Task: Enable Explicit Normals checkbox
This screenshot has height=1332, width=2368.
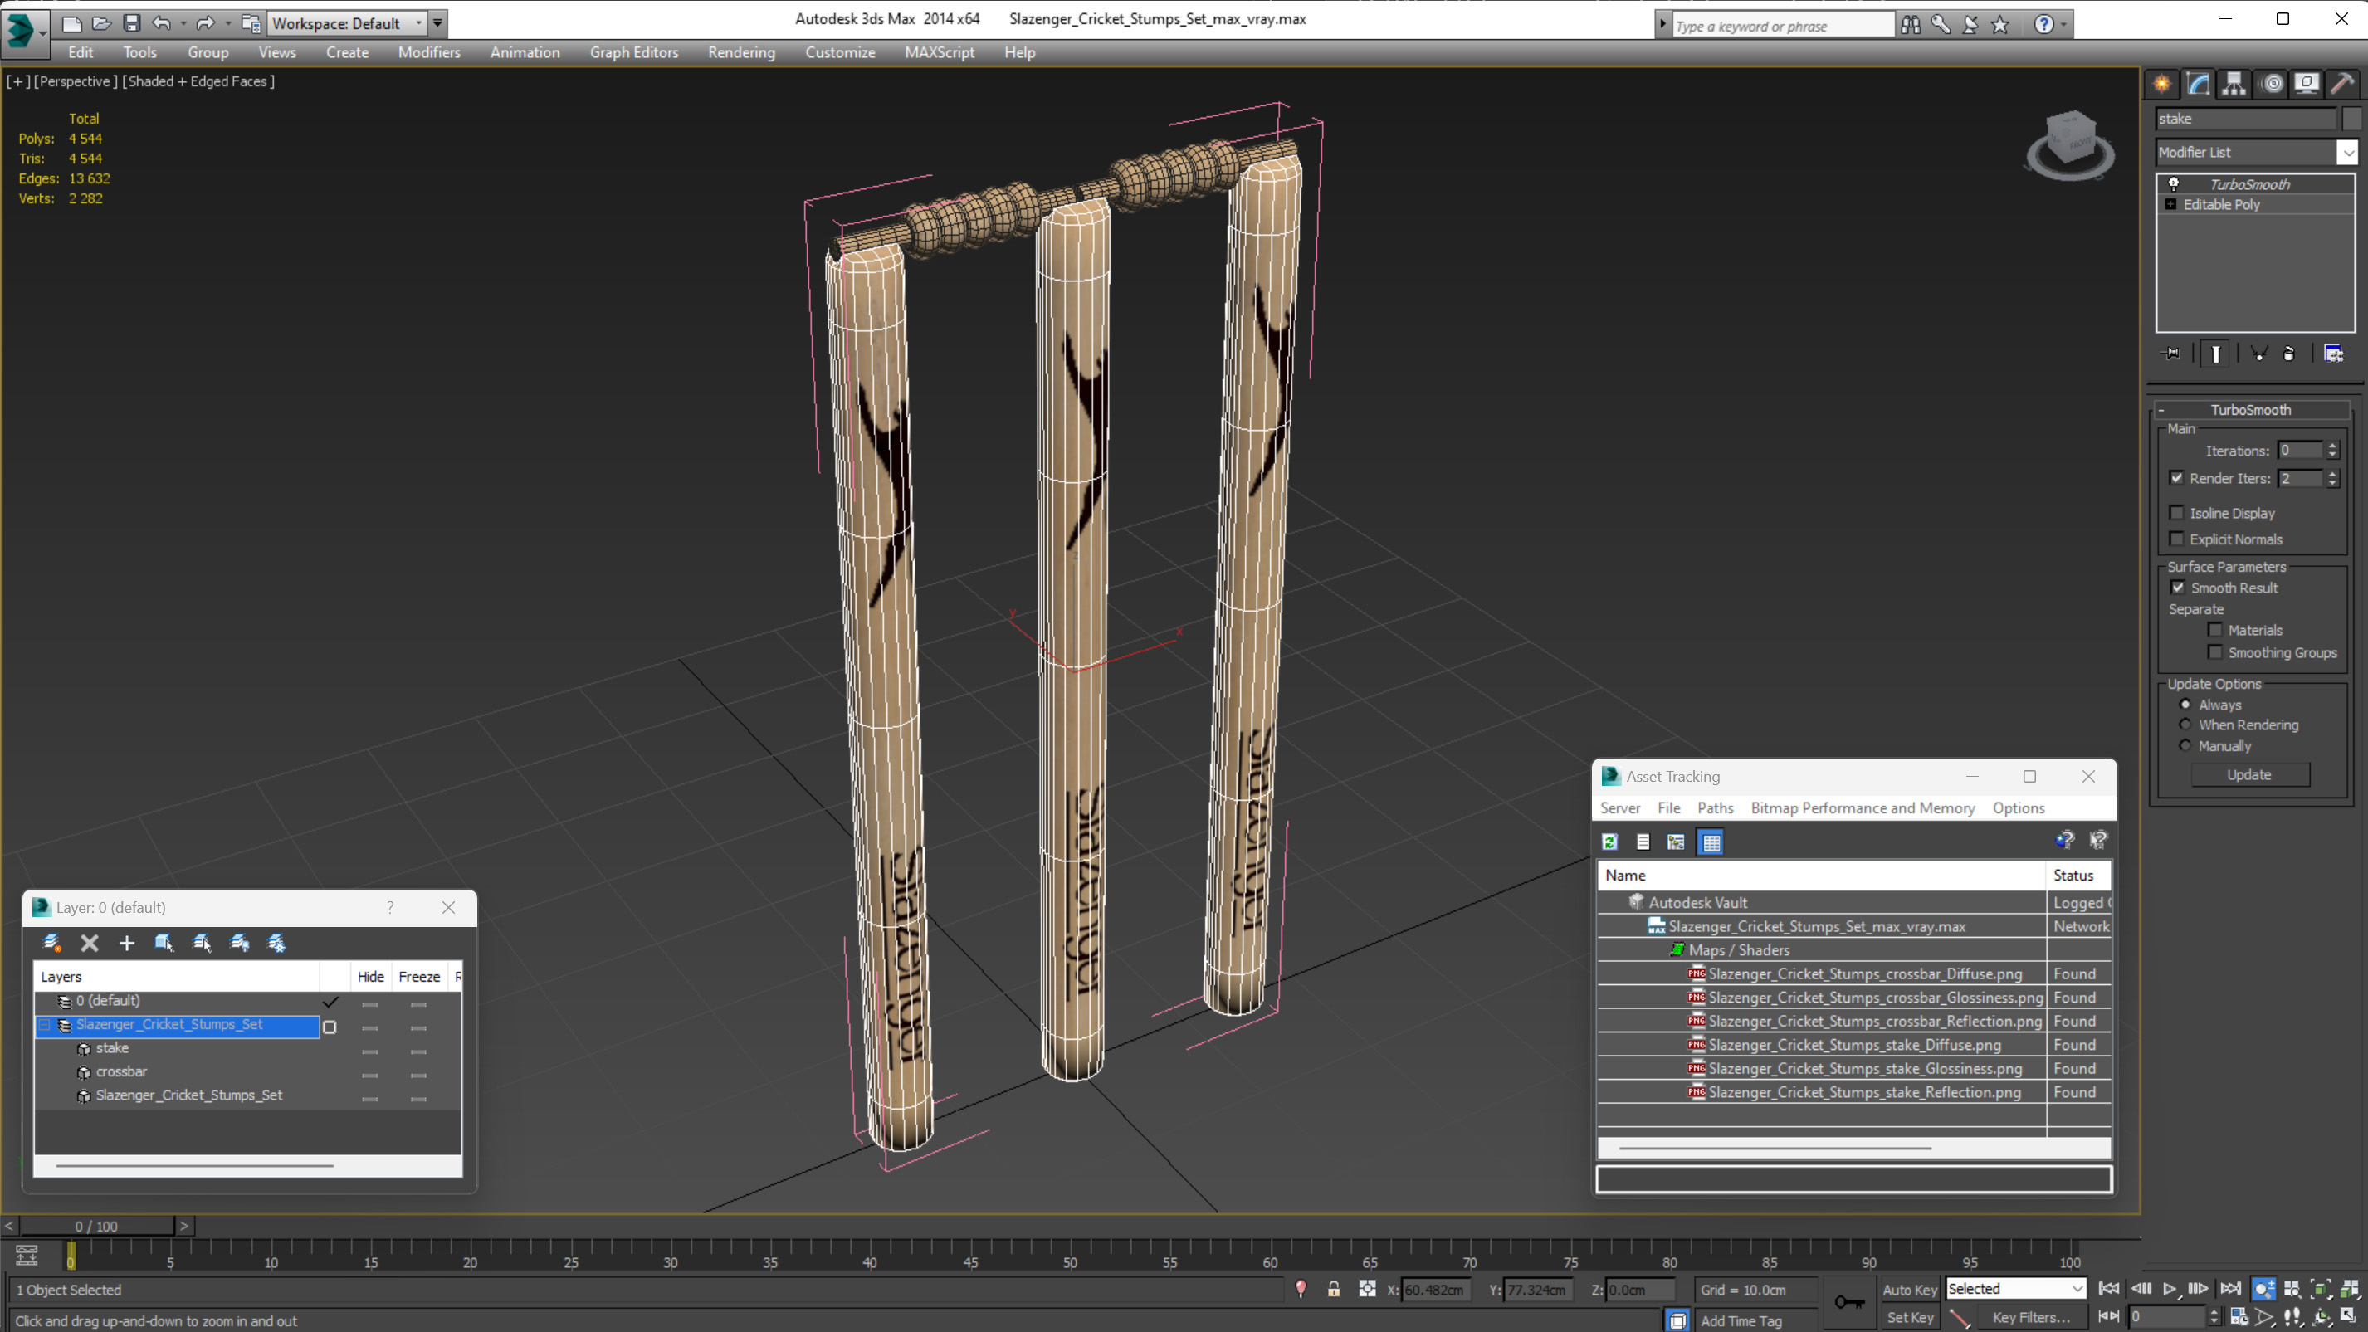Action: click(2177, 539)
